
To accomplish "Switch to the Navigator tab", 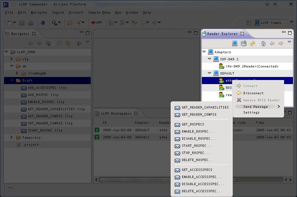I will pyautogui.click(x=20, y=34).
